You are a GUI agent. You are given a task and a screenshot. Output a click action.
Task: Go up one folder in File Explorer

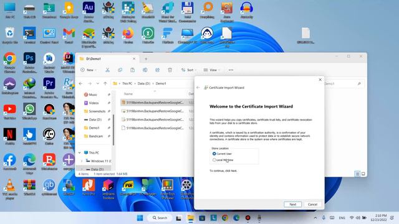(x=105, y=83)
